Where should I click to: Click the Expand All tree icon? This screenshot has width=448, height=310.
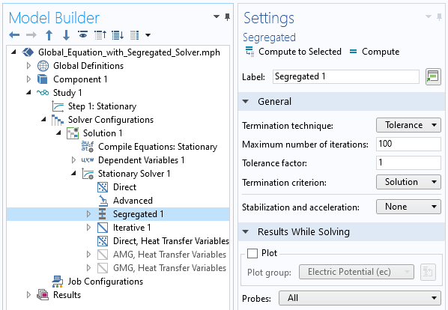[118, 35]
